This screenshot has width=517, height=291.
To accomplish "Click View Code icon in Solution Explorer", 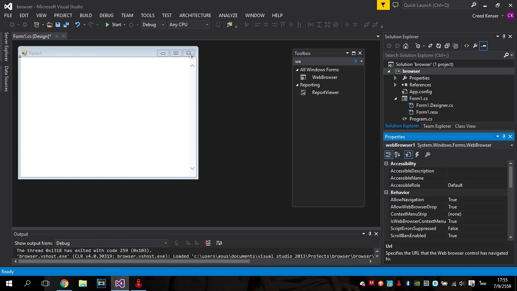I will (467, 46).
